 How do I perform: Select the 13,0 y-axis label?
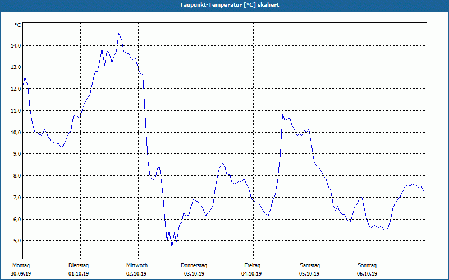[16, 67]
